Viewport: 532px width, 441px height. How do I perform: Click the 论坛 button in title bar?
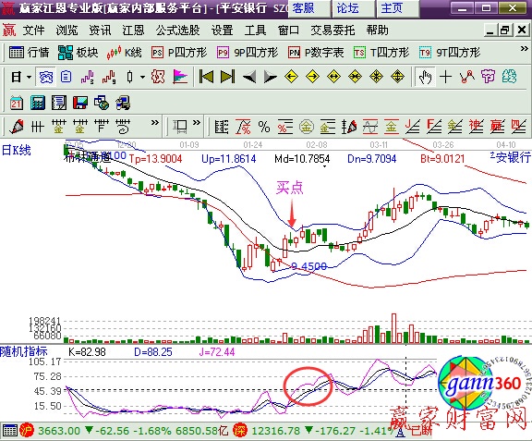point(353,8)
